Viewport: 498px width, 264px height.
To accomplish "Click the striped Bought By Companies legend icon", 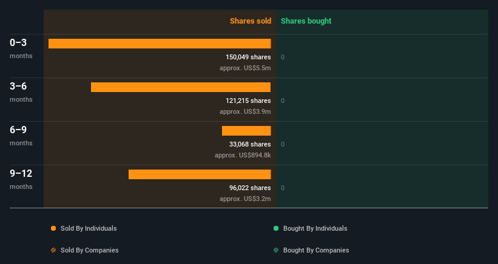I will click(276, 250).
